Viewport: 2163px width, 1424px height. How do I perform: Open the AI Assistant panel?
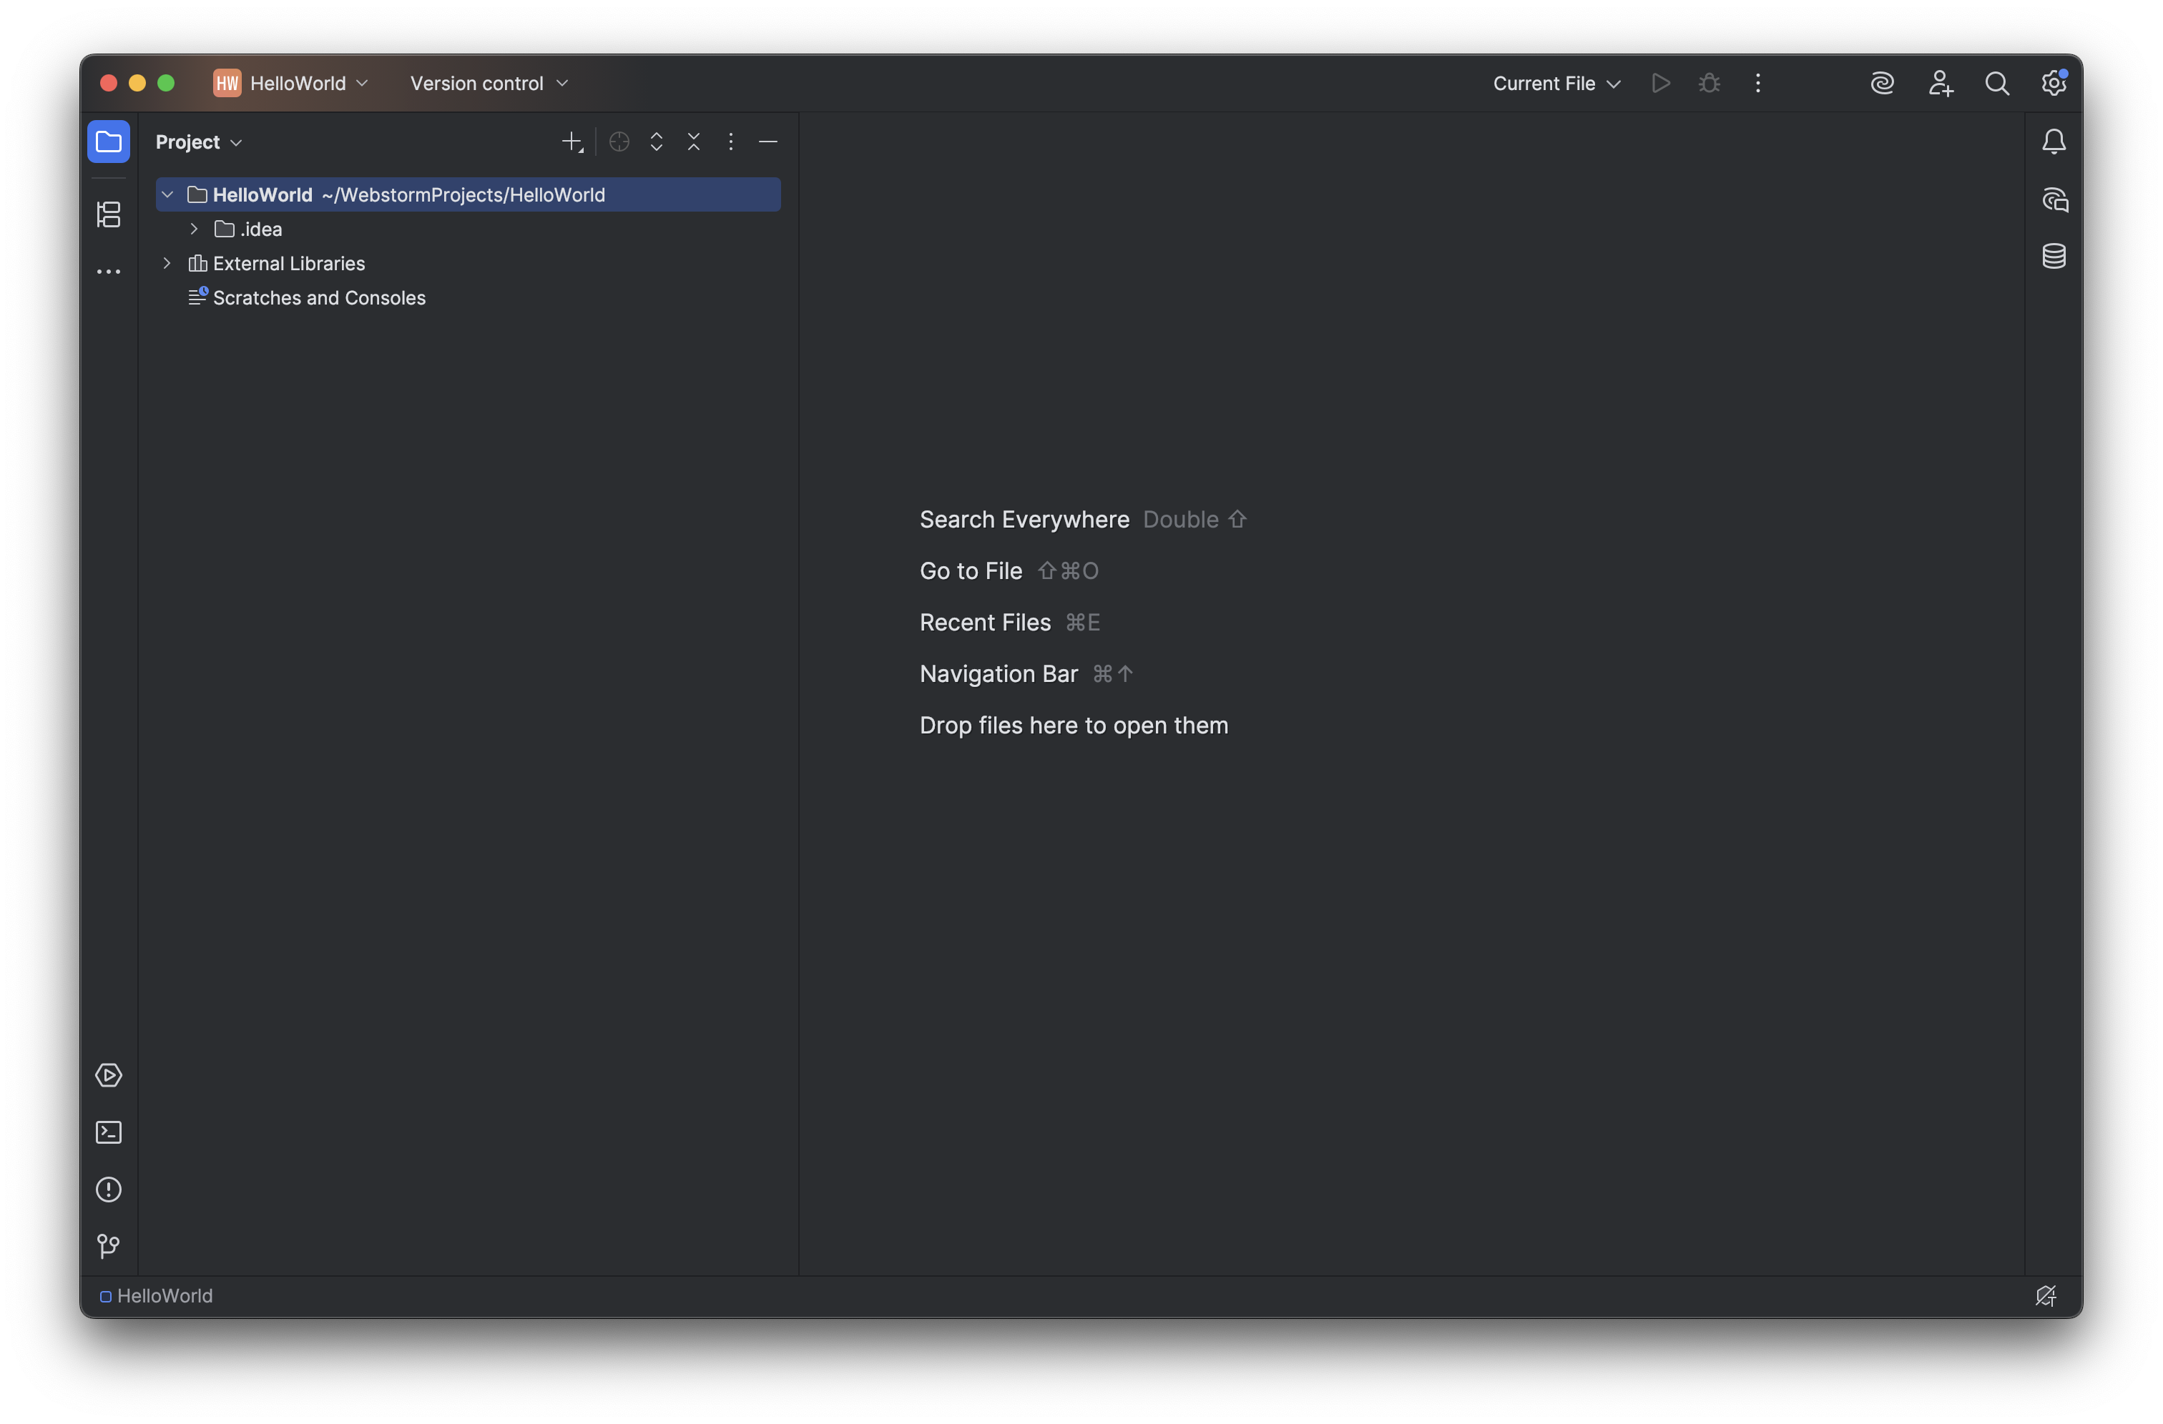(x=1882, y=83)
